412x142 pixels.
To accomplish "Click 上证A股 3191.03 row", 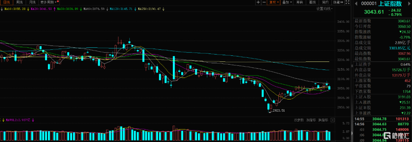I will tap(382, 97).
